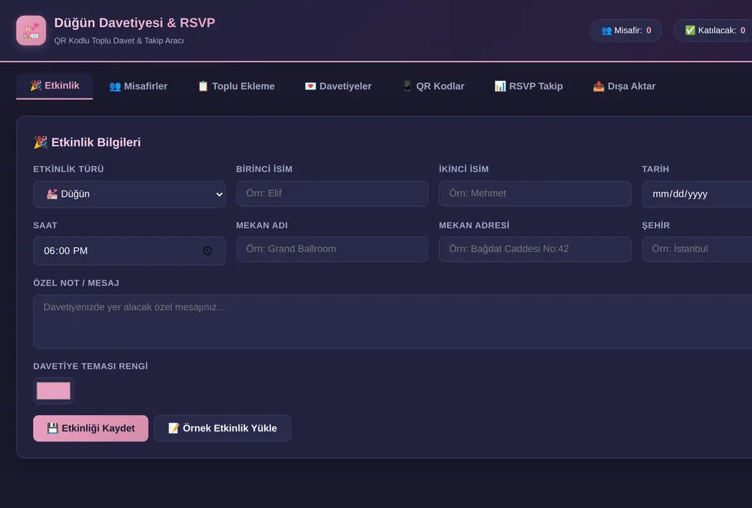Image resolution: width=752 pixels, height=508 pixels.
Task: Click the clock icon in the Saat field
Action: [x=207, y=251]
